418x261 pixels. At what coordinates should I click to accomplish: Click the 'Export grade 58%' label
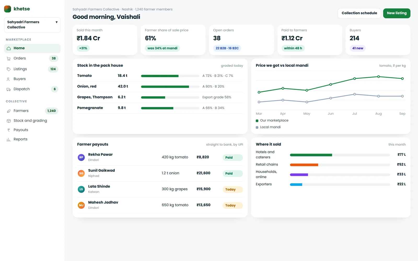(217, 97)
